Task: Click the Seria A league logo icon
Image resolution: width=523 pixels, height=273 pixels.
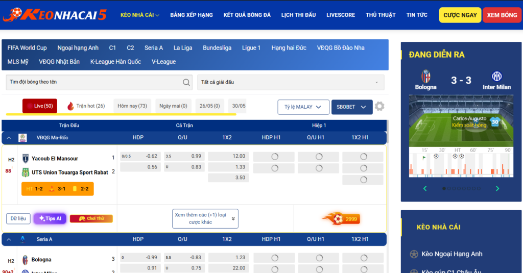Action: [x=22, y=239]
